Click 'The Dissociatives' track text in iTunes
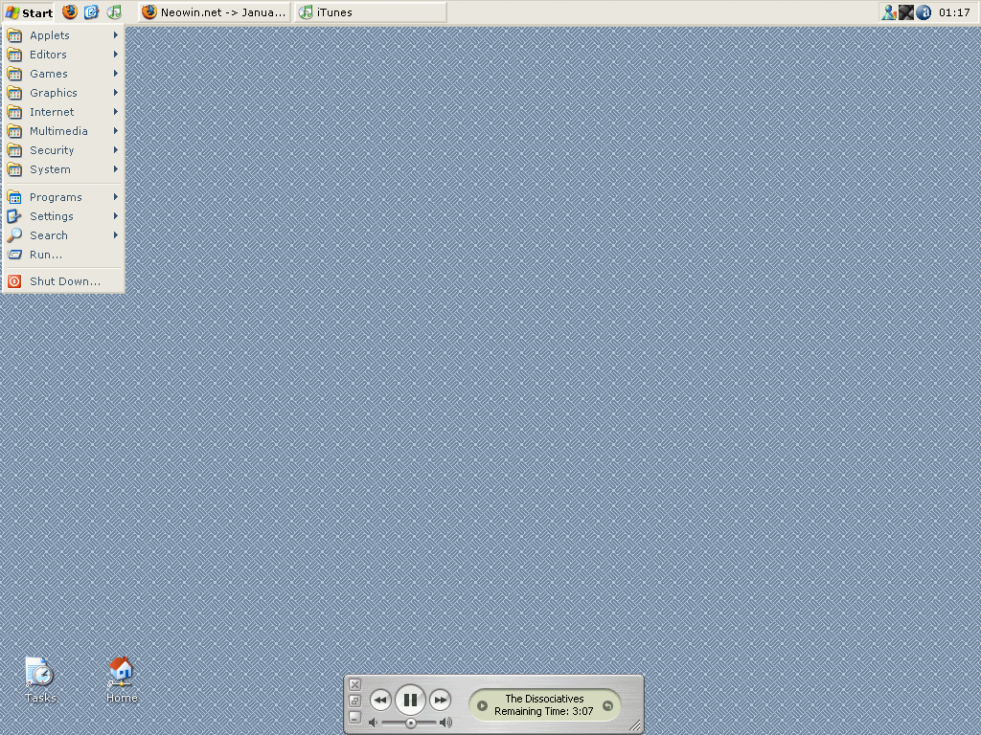 click(544, 699)
